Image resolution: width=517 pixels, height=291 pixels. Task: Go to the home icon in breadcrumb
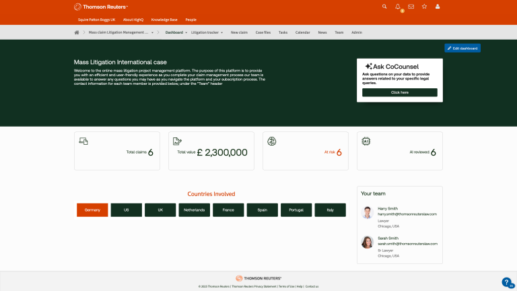coord(77,32)
